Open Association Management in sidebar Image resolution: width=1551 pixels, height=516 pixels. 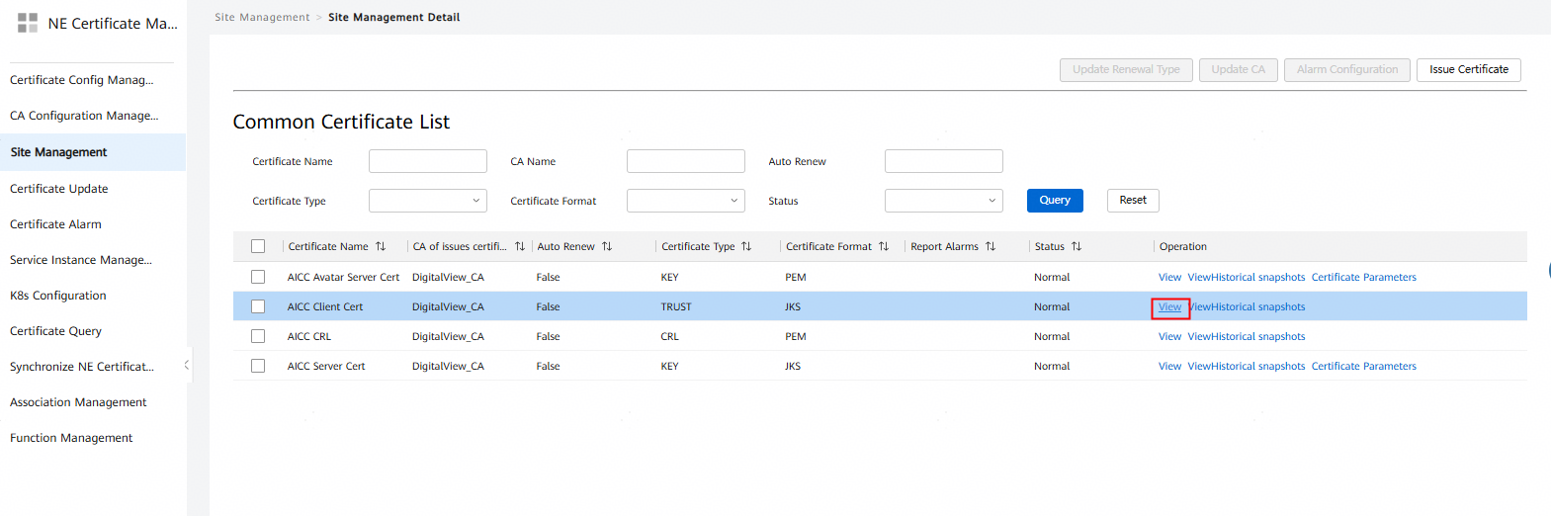tap(78, 402)
